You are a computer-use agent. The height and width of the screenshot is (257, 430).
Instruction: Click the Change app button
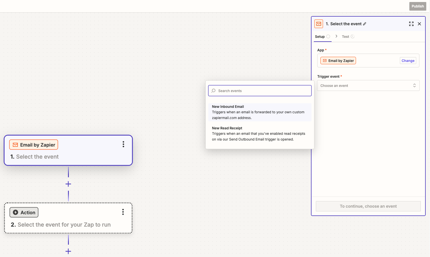(x=408, y=61)
